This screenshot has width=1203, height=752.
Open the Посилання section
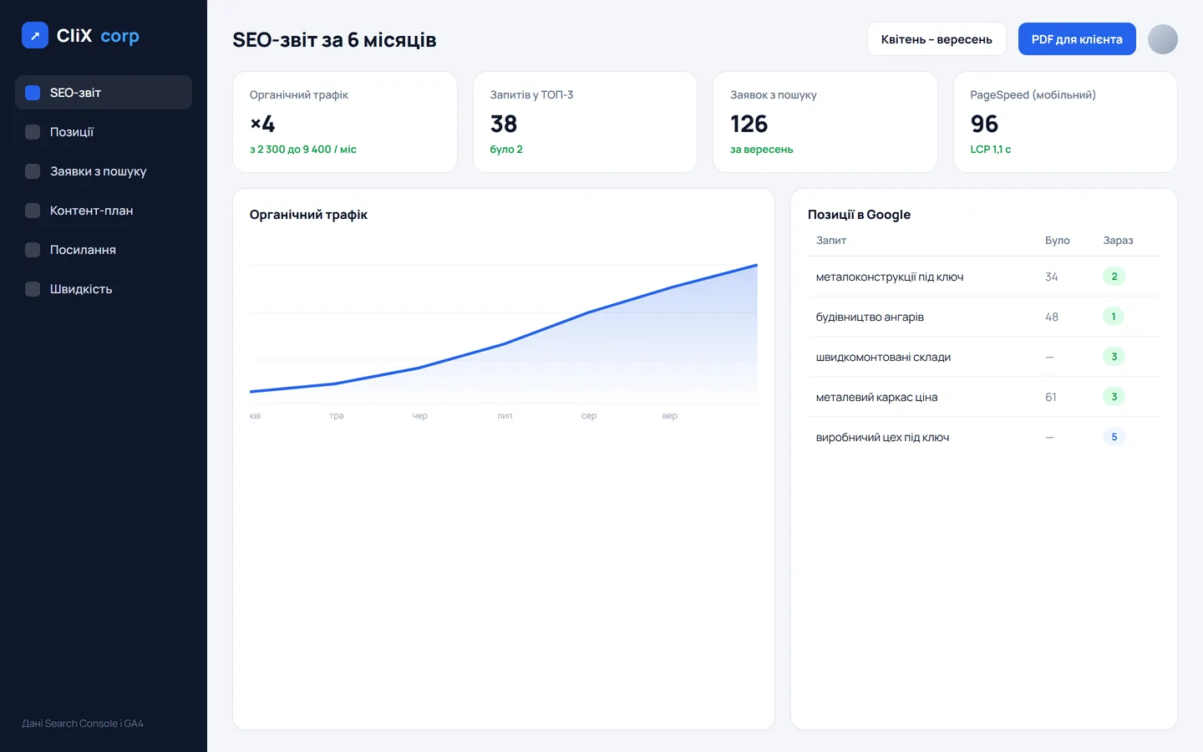tap(104, 250)
